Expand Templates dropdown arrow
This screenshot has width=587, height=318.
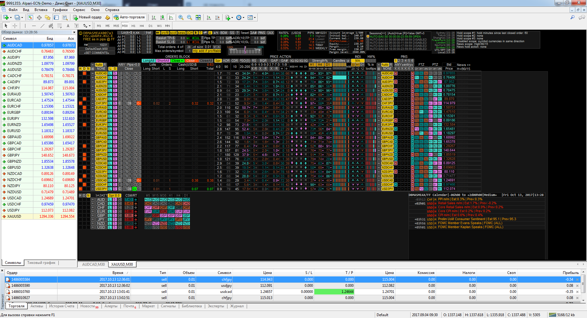[x=255, y=18]
